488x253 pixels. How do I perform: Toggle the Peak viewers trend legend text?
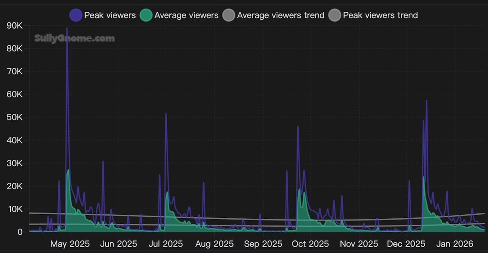point(380,15)
